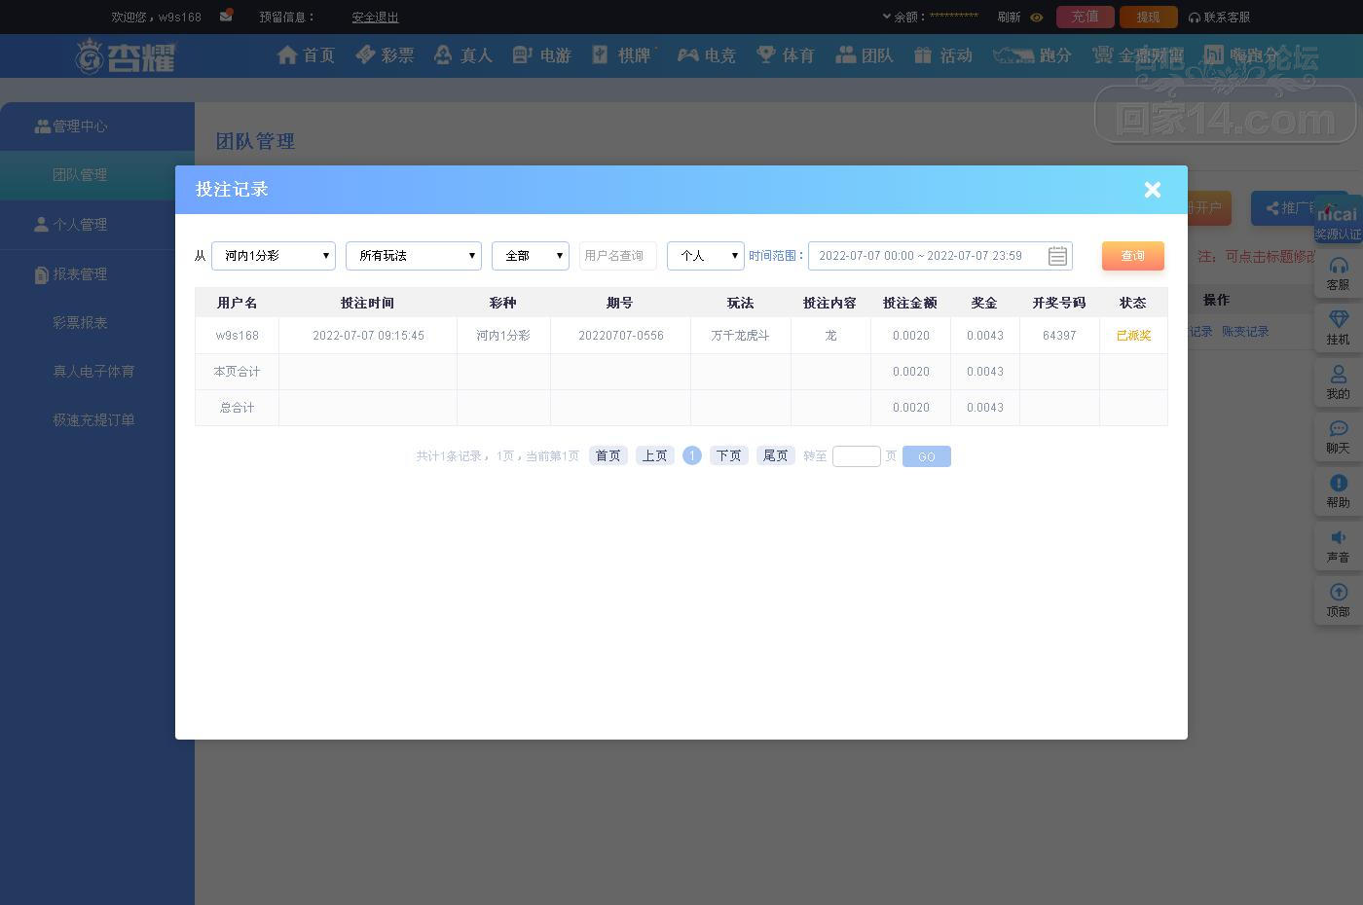Open the 彩票 navigation menu
The height and width of the screenshot is (905, 1363).
click(385, 55)
